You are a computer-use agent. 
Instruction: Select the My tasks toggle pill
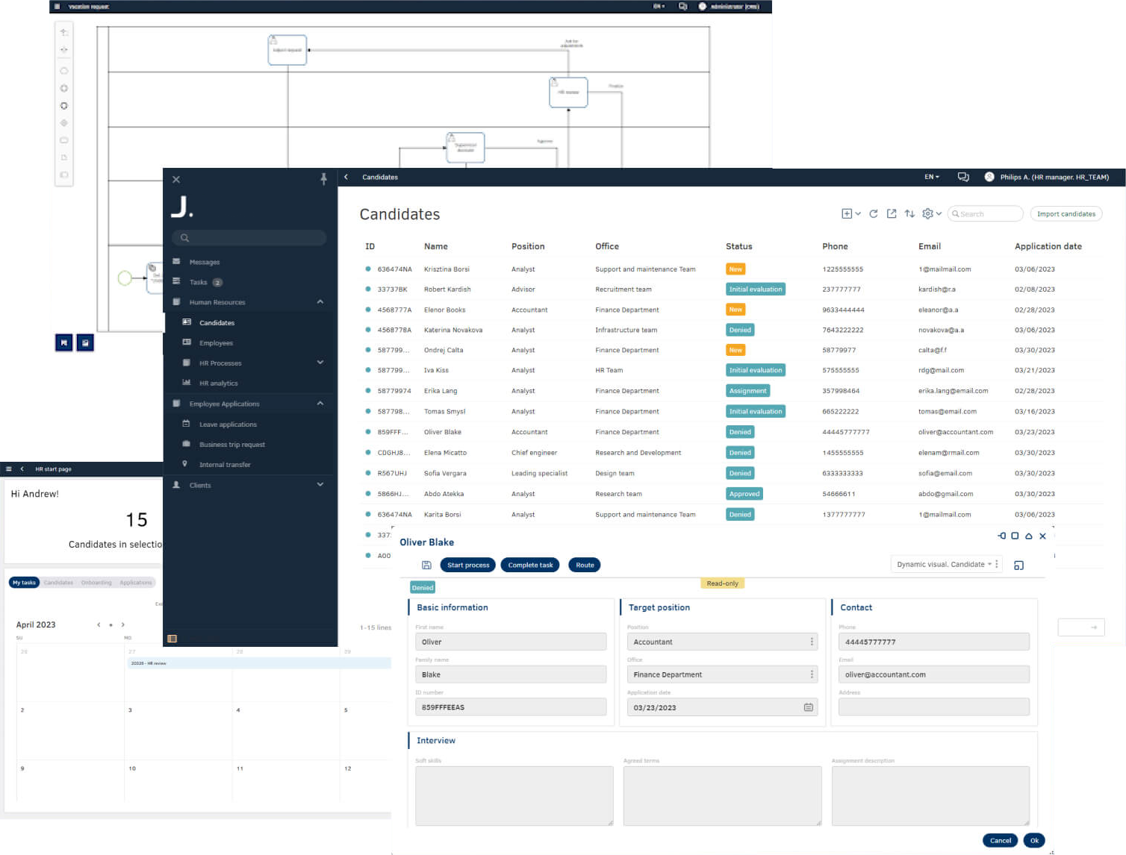click(24, 583)
